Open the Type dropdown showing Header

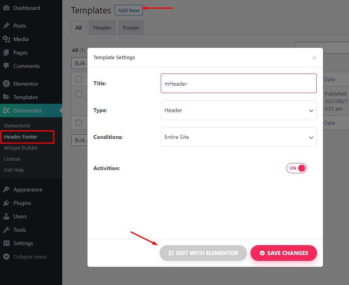click(x=238, y=110)
